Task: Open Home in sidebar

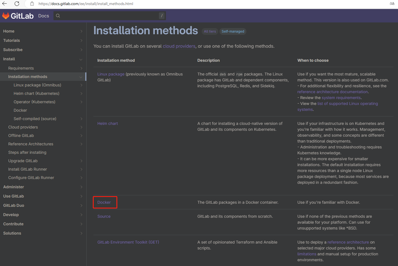Action: click(9, 31)
